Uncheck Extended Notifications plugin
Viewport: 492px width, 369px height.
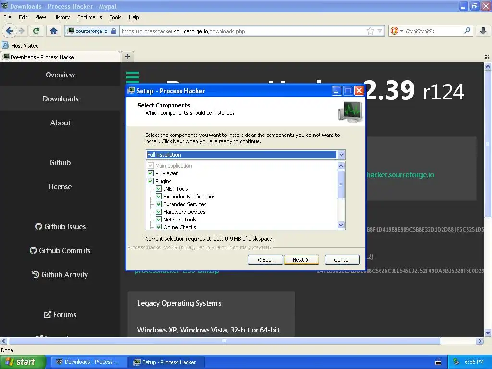pos(159,197)
